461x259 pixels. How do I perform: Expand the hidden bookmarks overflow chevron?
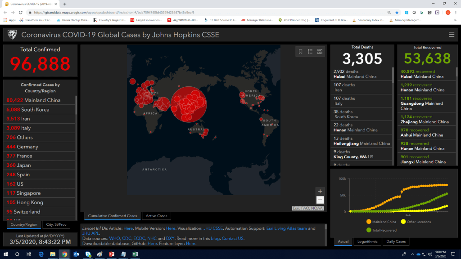click(456, 20)
